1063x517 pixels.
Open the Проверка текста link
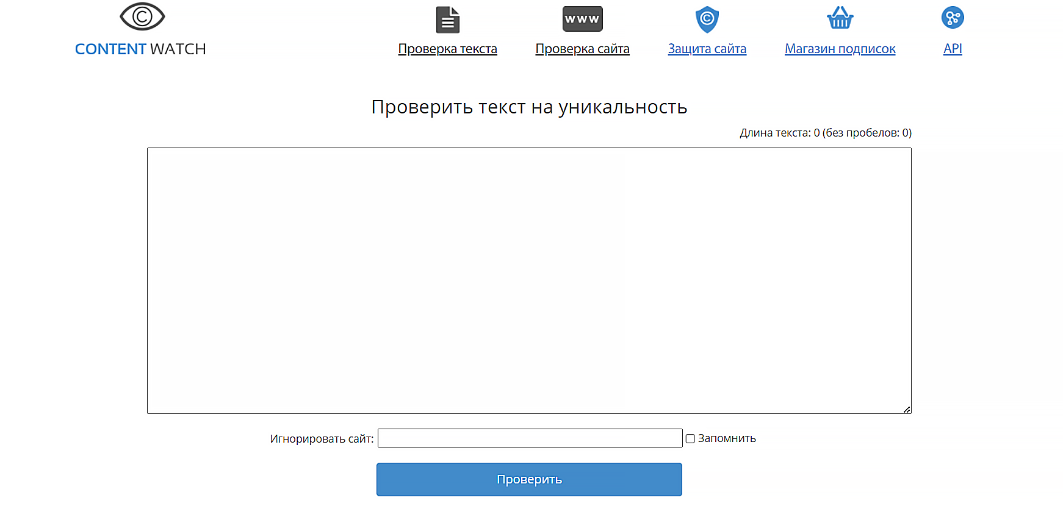(448, 49)
